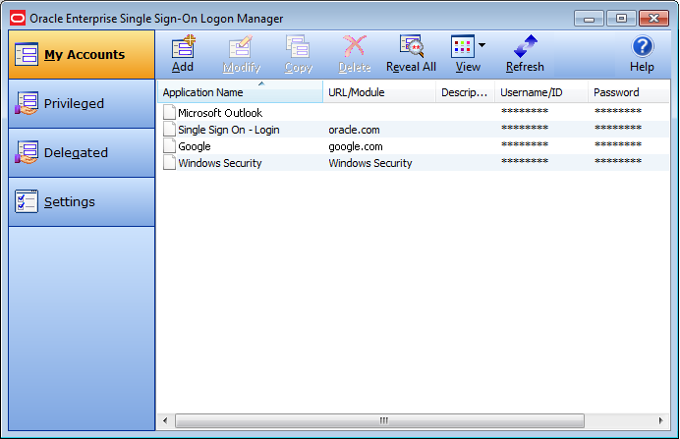
Task: Sort by Username/ID column header
Action: (541, 92)
